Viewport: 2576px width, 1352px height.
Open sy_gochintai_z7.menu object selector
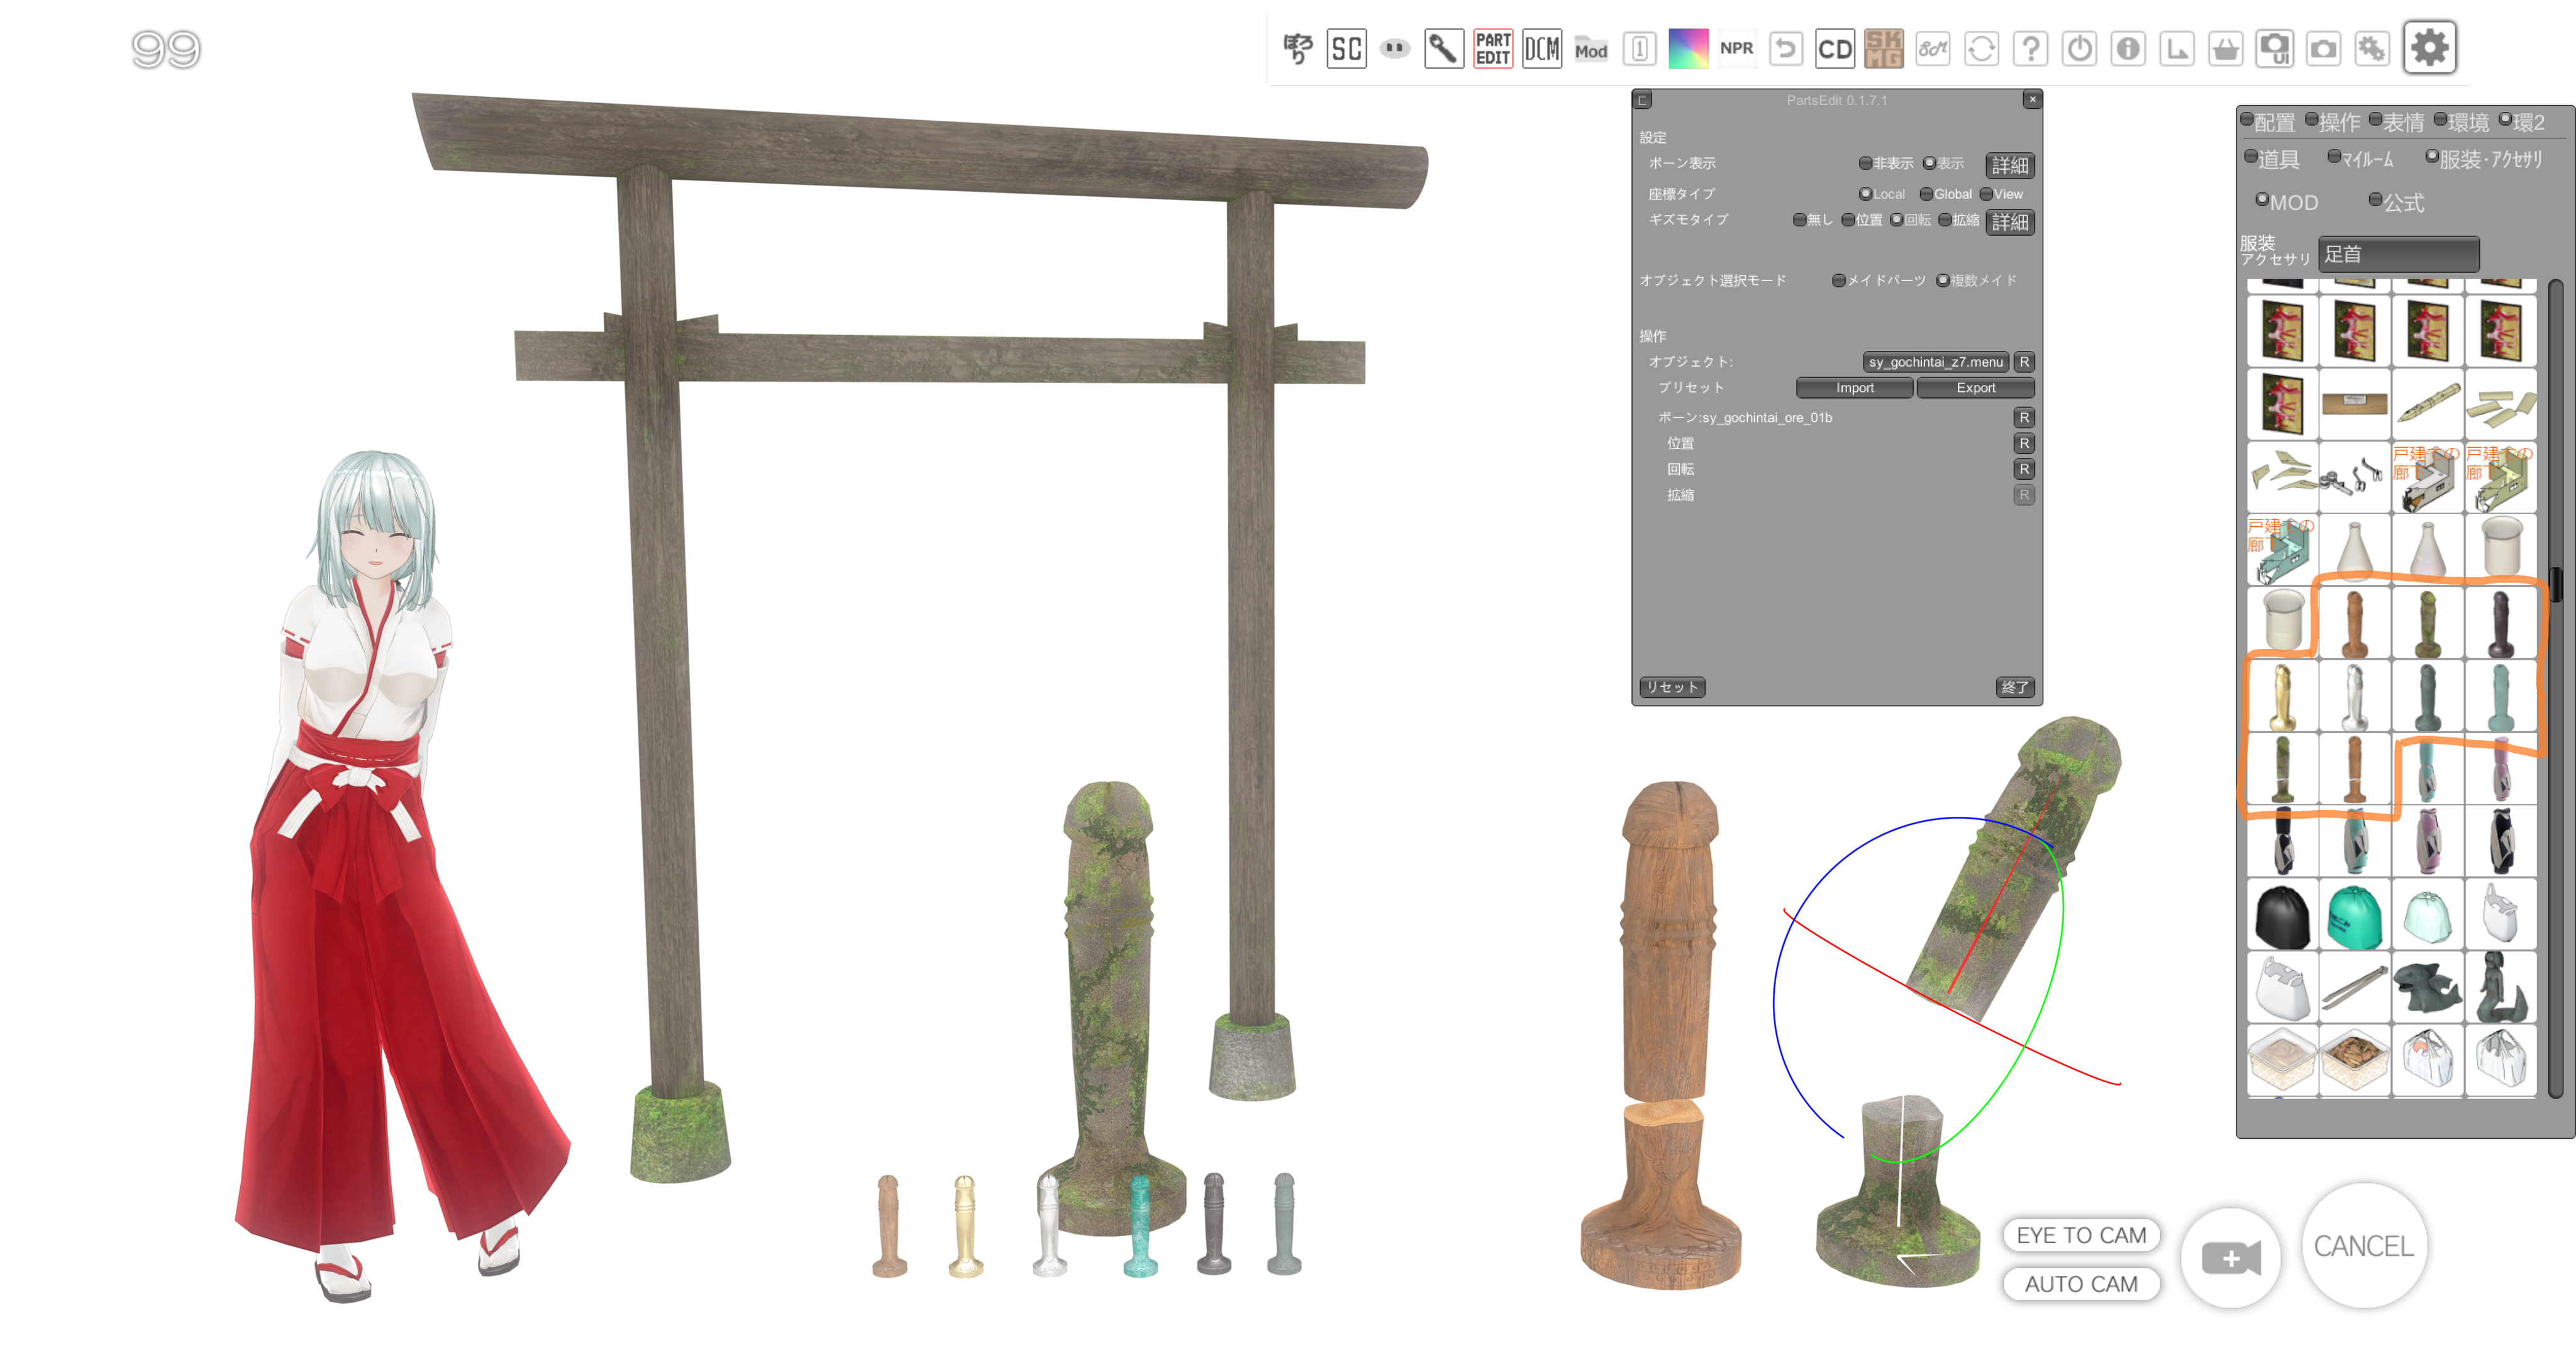coord(1935,362)
